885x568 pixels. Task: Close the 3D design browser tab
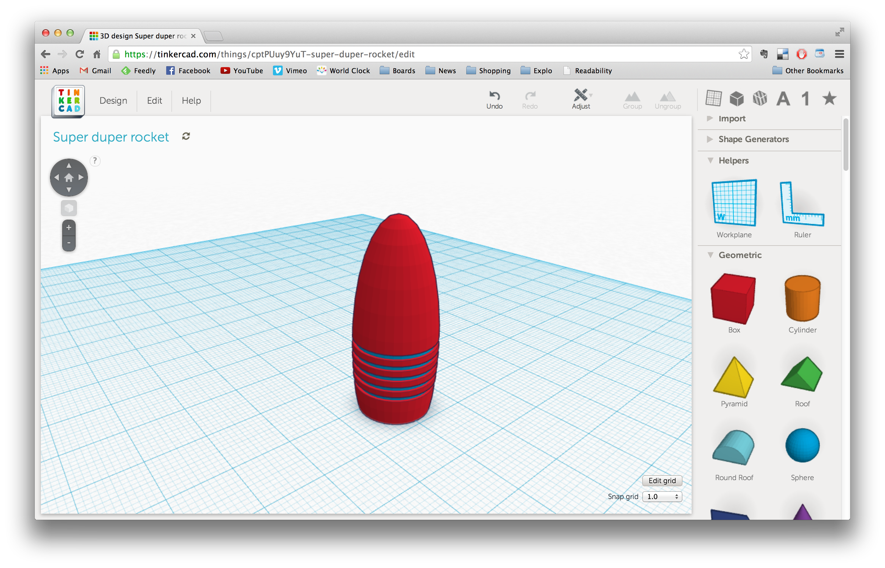point(193,36)
